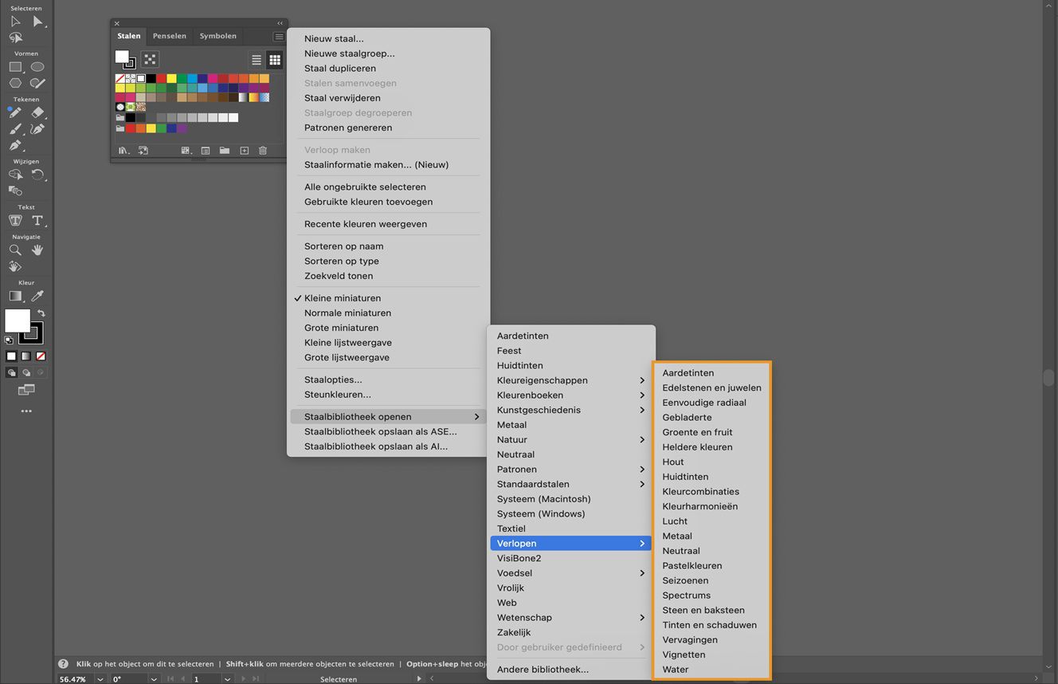This screenshot has width=1058, height=684.
Task: Reset to default fill and stroke
Action: point(9,340)
